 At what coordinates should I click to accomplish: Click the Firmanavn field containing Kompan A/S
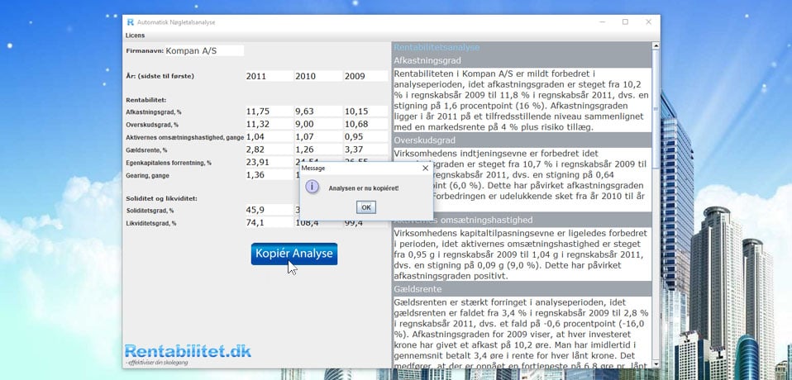pyautogui.click(x=204, y=51)
